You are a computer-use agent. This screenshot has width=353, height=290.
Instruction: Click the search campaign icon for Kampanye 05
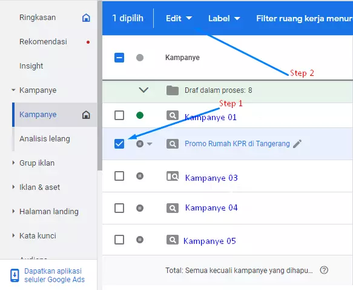coord(173,240)
